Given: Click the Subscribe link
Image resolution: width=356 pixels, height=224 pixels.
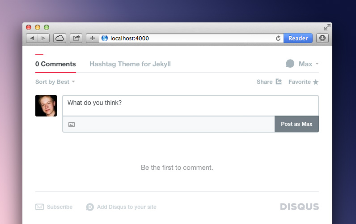Looking at the screenshot, I should [60, 207].
